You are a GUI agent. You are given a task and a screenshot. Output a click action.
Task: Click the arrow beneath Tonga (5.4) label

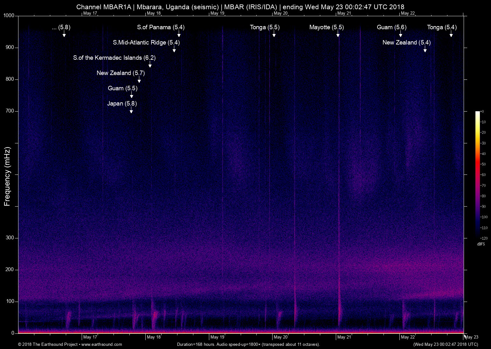451,34
